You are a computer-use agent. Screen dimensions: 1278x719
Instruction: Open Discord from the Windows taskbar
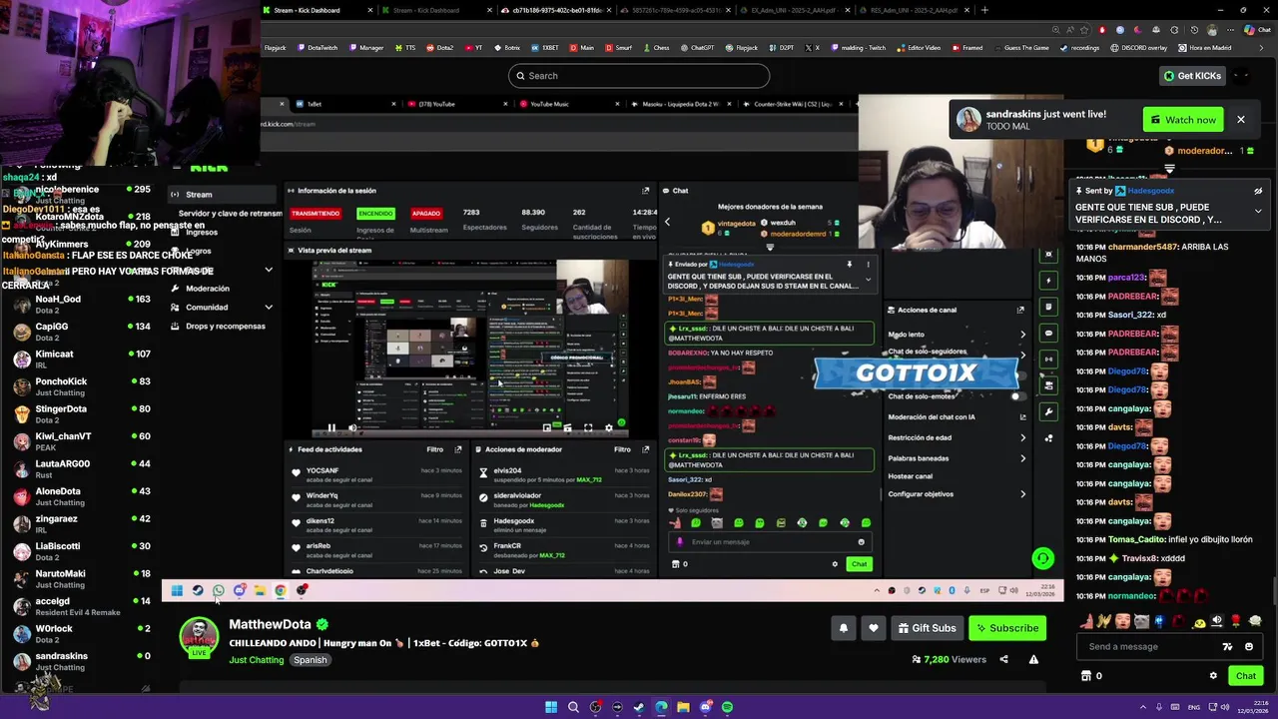click(705, 707)
